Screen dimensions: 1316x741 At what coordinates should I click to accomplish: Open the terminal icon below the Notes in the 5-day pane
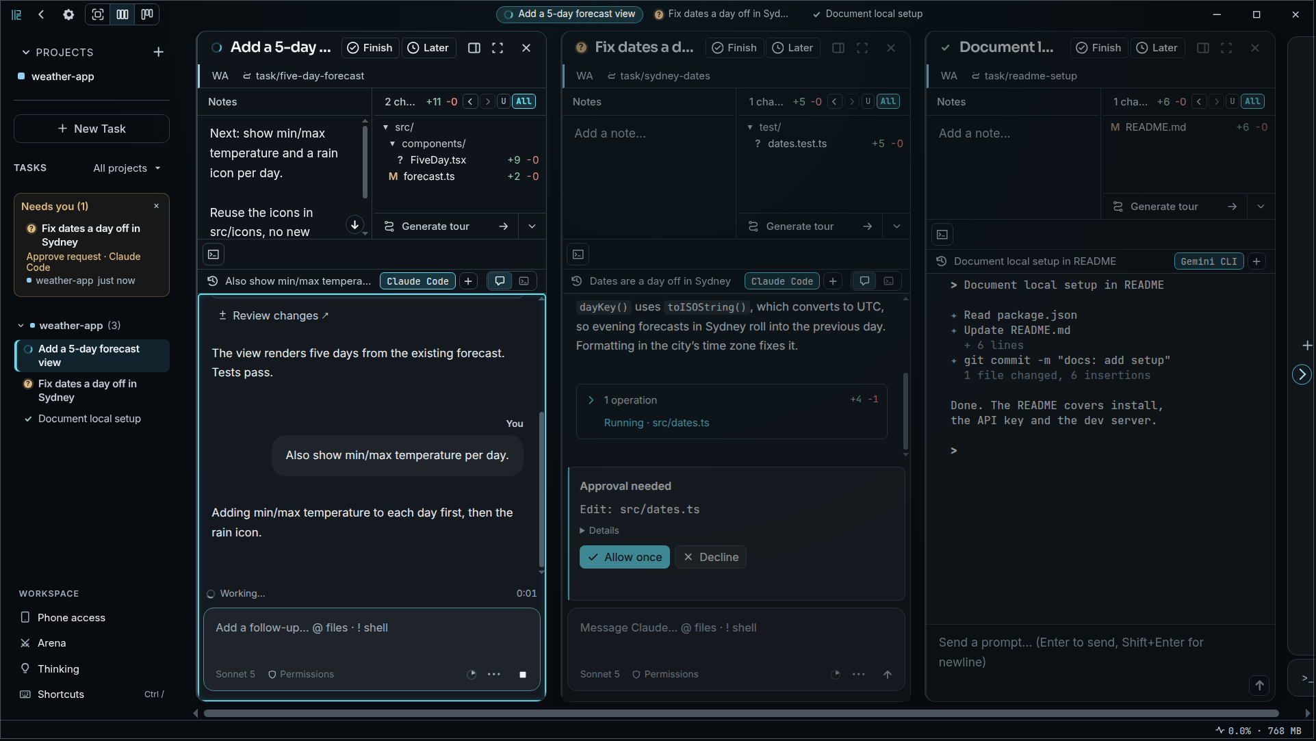214,255
